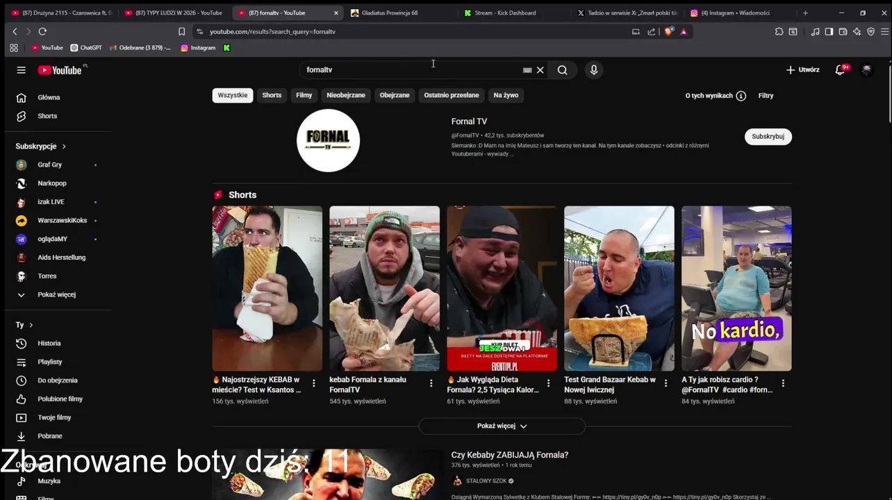Screen dimensions: 892x500
Task: Open the info icon next to O tych wynikach
Action: (x=741, y=96)
